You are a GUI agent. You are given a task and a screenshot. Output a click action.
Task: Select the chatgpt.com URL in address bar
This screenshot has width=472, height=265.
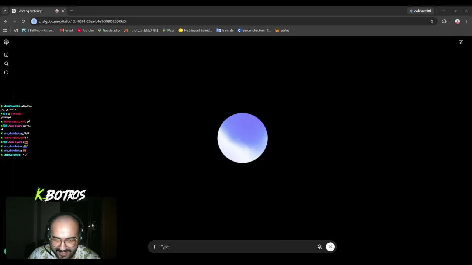[82, 21]
